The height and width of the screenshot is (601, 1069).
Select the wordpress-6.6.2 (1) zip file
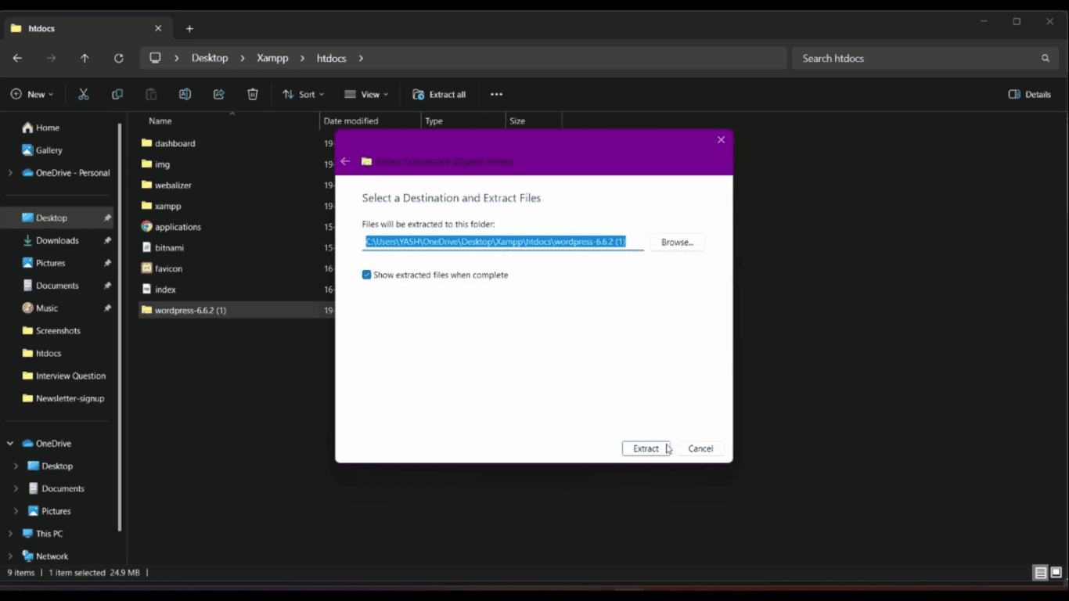coord(236,310)
